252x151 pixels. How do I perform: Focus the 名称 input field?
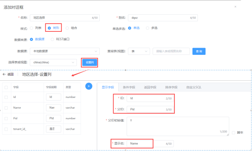coord(65,18)
